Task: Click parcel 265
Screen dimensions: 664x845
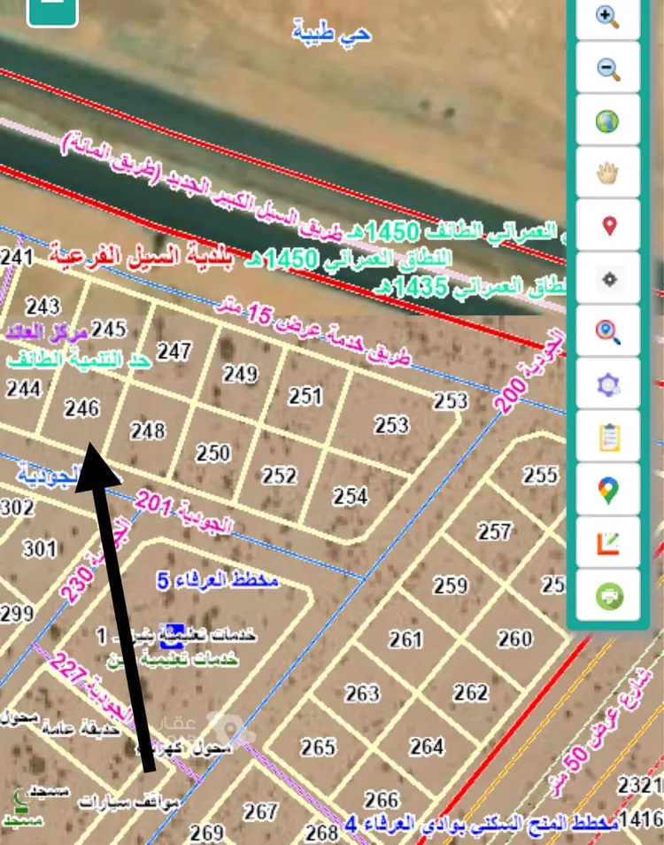Action: pos(318,747)
